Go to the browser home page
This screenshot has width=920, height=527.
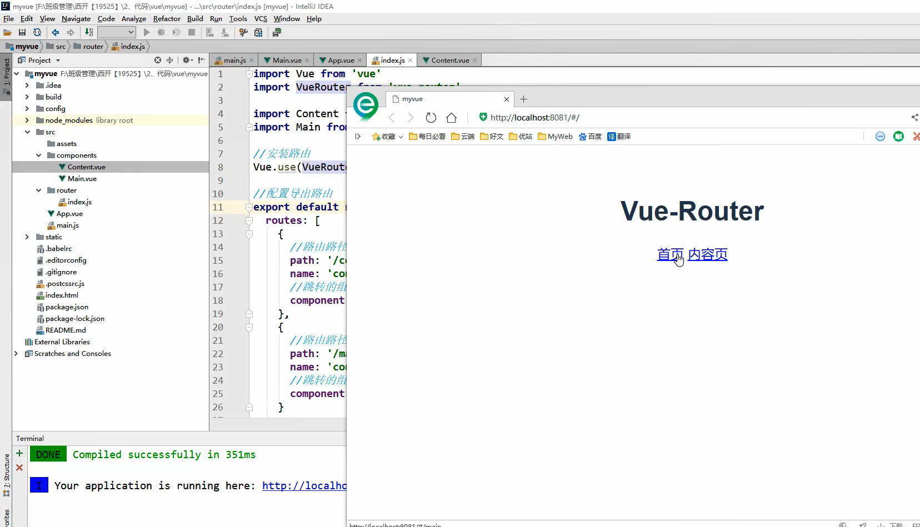(451, 118)
